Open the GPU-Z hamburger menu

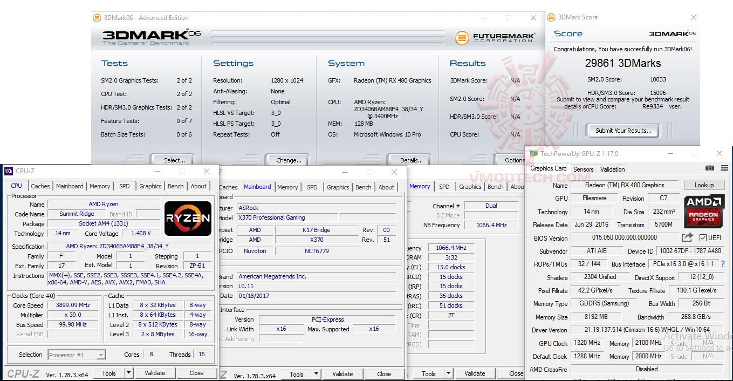724,168
